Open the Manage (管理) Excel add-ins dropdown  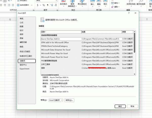[x=56, y=100]
